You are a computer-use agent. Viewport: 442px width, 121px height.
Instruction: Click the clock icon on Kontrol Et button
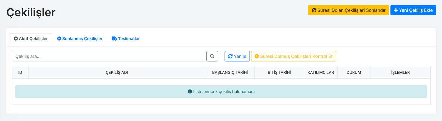click(257, 56)
